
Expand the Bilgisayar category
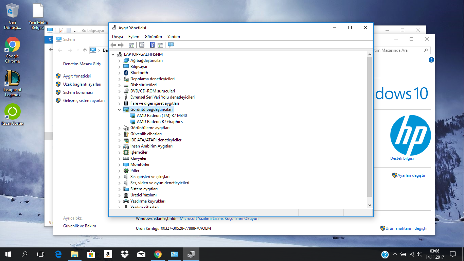tap(120, 67)
